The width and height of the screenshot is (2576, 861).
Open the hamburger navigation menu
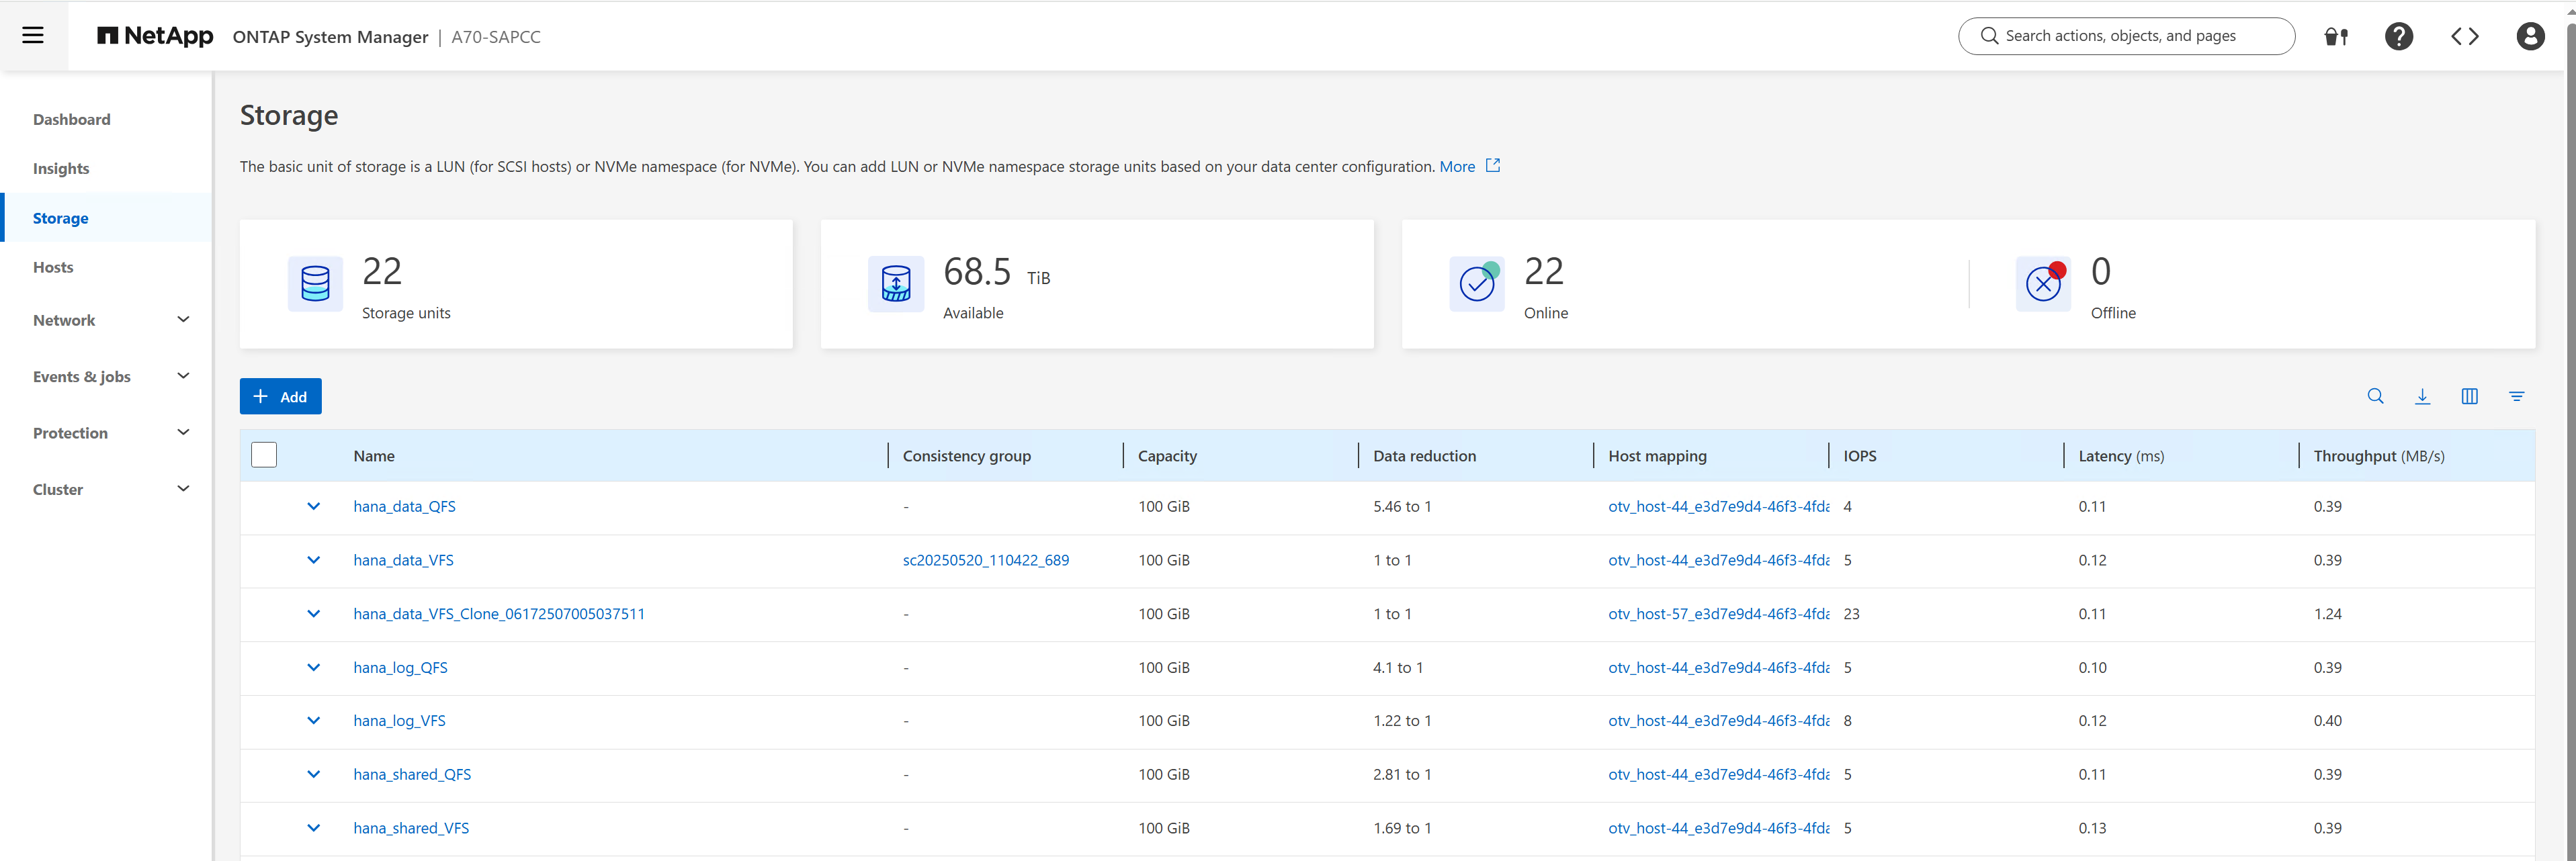point(33,36)
